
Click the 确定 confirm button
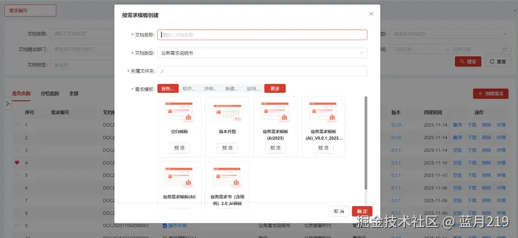tap(362, 211)
